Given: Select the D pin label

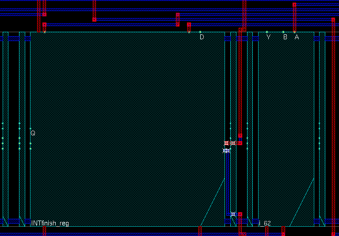Looking at the screenshot, I should coord(202,37).
